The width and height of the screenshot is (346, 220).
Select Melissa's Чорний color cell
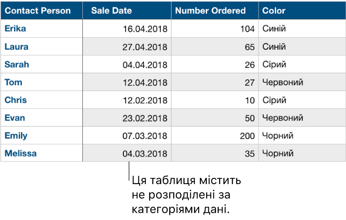[x=278, y=154]
